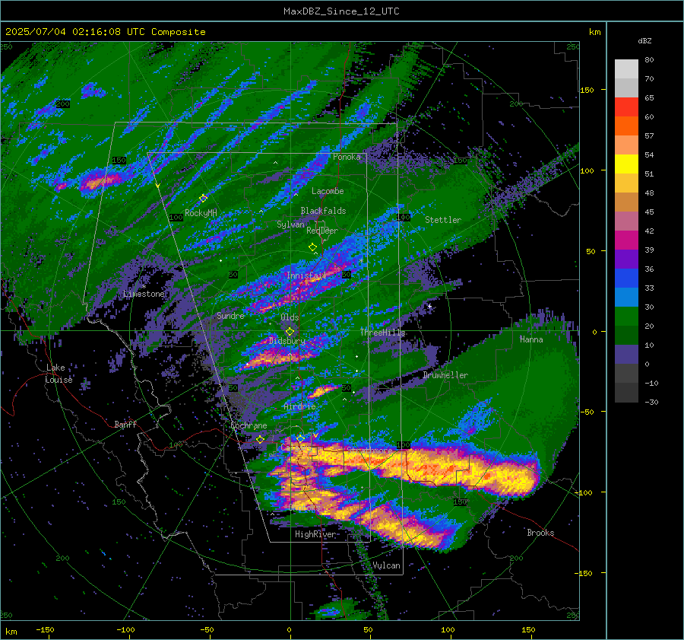Screen dimensions: 684x640
Task: Click the yellow diamond marker beside RockyMH
Action: point(203,199)
